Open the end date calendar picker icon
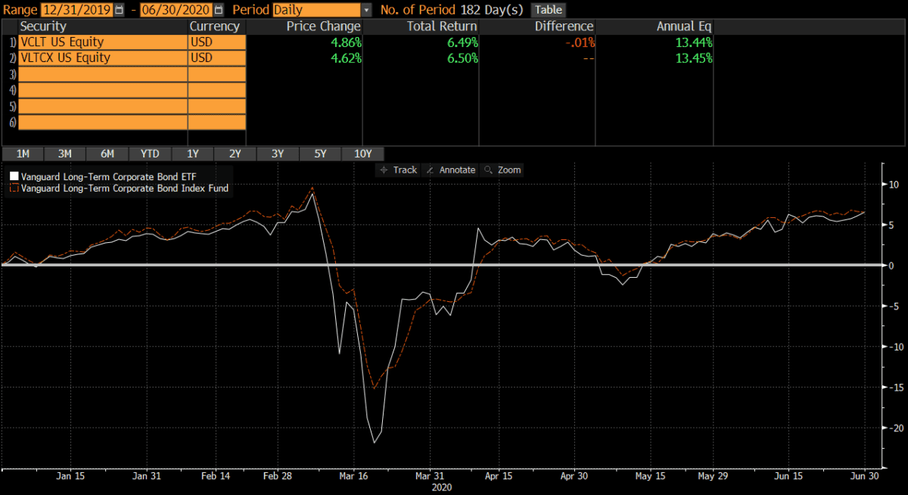This screenshot has height=495, width=908. (x=219, y=10)
